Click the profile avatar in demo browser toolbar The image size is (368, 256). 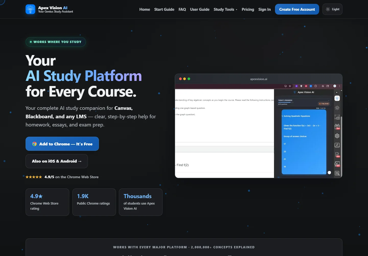pos(335,86)
